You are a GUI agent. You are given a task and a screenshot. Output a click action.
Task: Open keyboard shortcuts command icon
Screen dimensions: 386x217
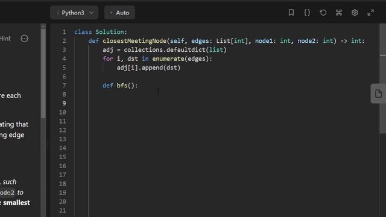[x=339, y=13]
